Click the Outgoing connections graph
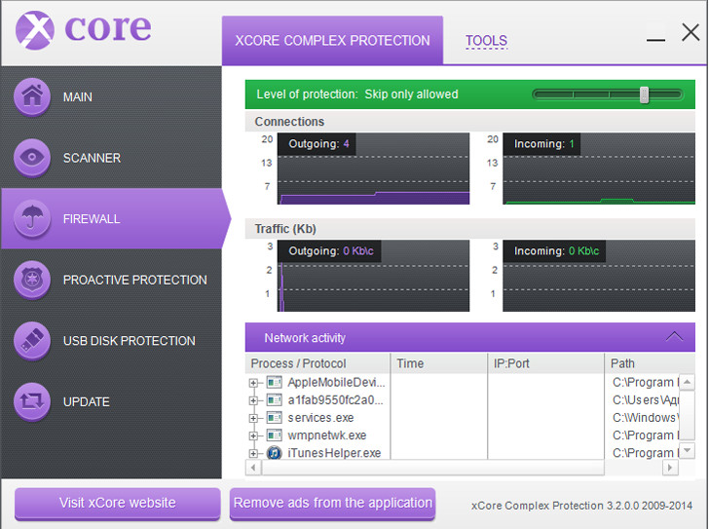The width and height of the screenshot is (709, 529). [x=374, y=169]
